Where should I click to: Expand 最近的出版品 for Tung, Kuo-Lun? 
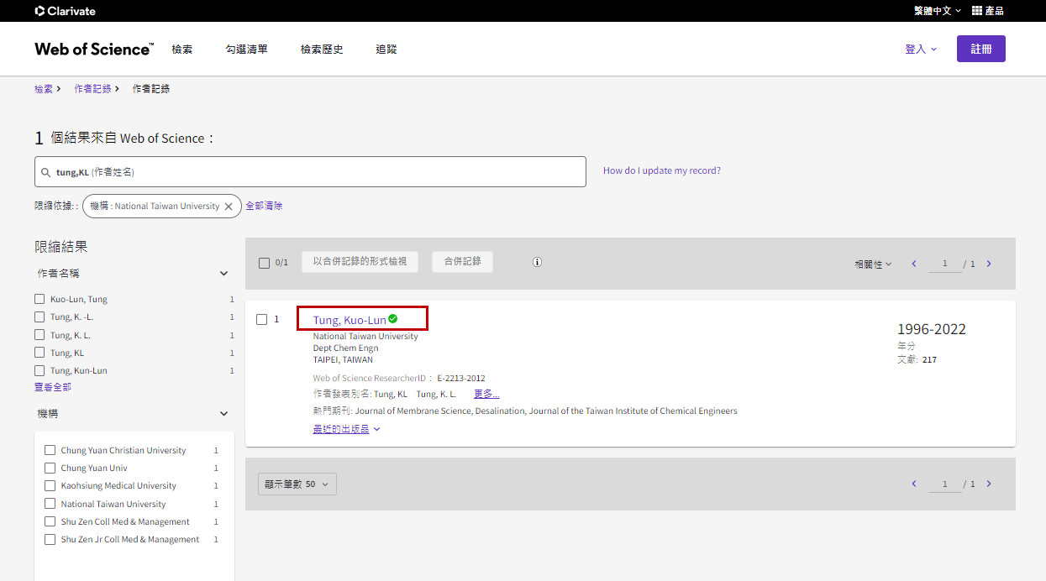347,429
